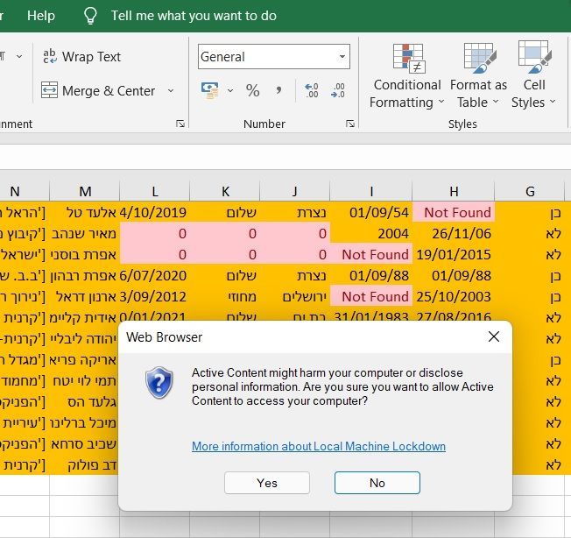Open the Alignment dialog launcher
571x538 pixels.
pyautogui.click(x=180, y=124)
